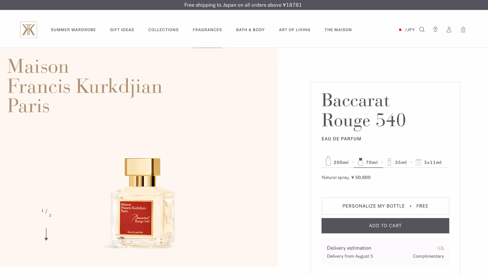Screen dimensions: 488x274
Task: Click the down arrow below the image counter
Action: pyautogui.click(x=46, y=234)
